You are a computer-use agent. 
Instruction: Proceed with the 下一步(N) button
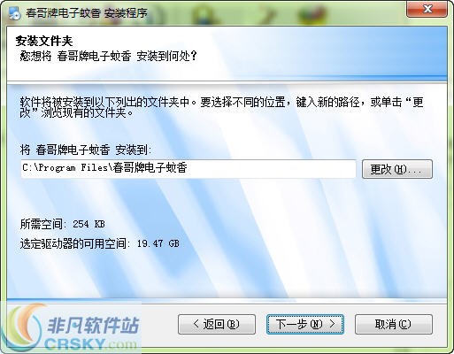coord(305,324)
